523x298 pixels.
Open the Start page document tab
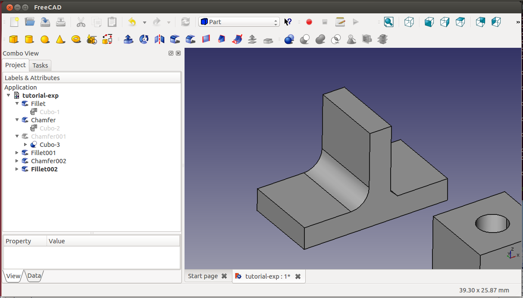coord(203,276)
